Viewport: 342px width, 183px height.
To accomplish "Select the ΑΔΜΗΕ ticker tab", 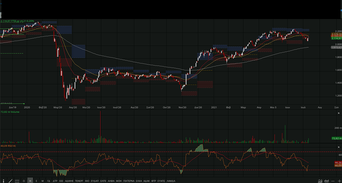I will coord(69,181).
